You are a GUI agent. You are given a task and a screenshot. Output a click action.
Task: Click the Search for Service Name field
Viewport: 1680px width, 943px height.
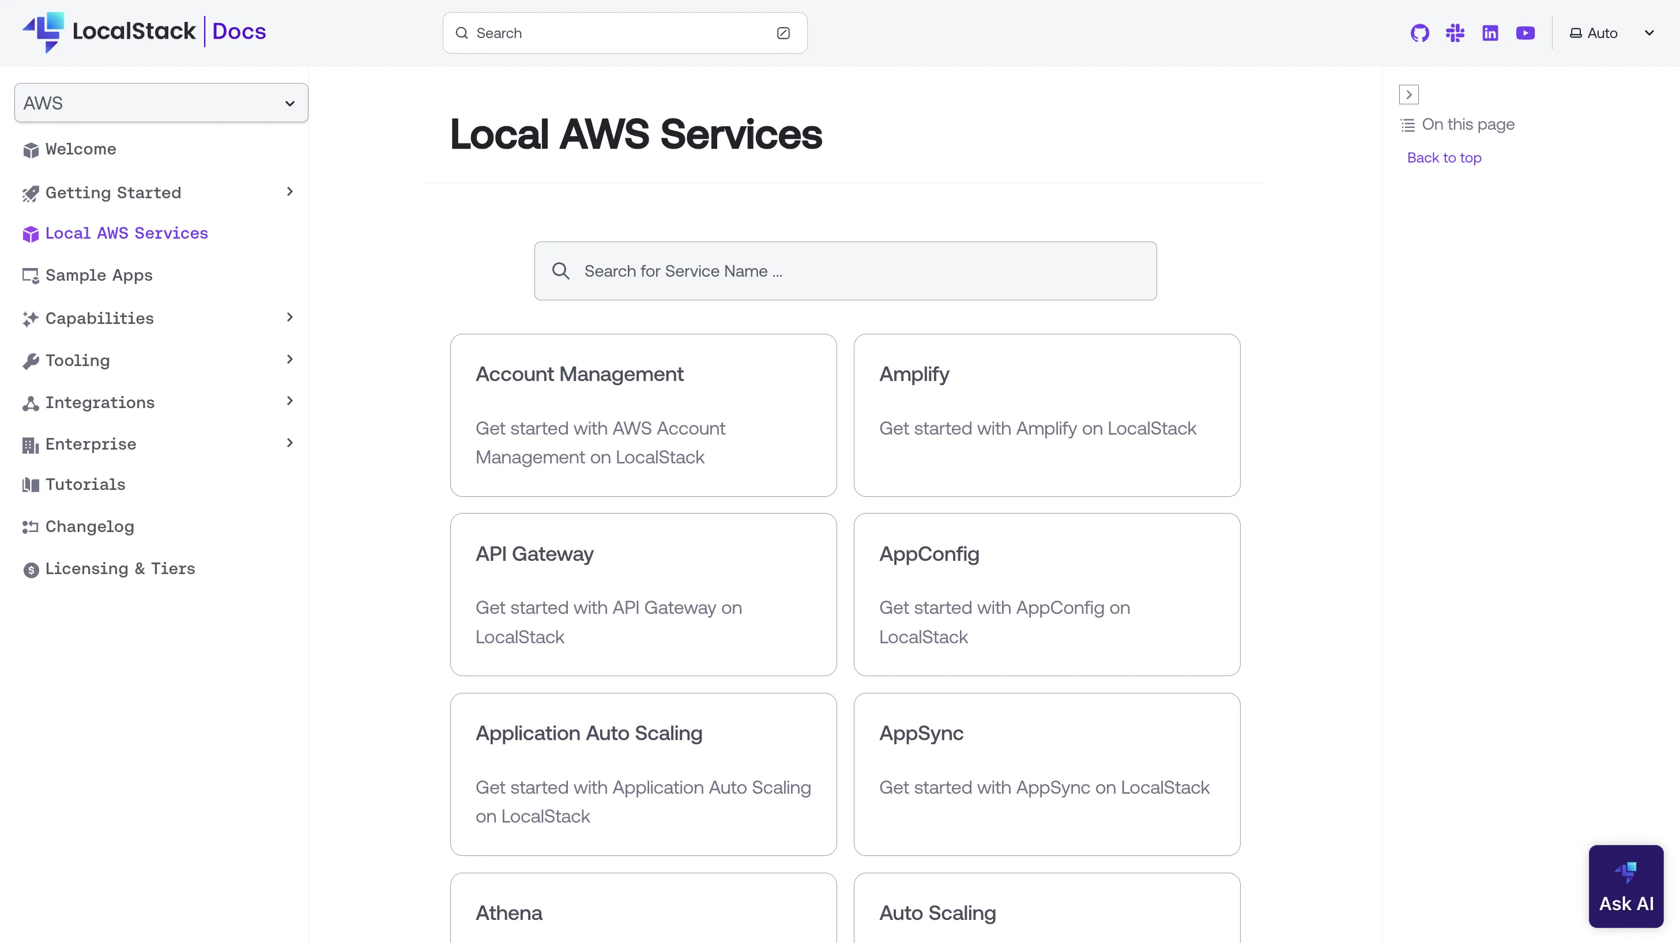pyautogui.click(x=845, y=271)
